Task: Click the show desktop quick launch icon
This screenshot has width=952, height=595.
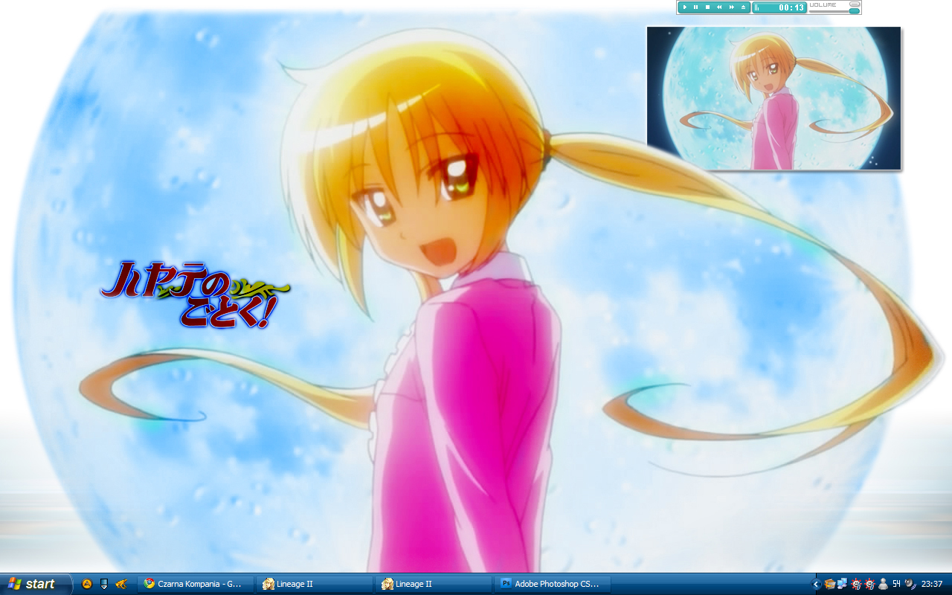Action: (x=104, y=584)
